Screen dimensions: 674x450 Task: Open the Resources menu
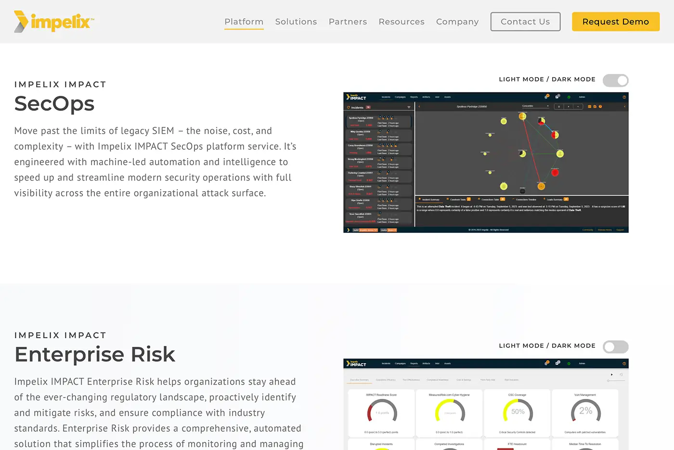[402, 22]
